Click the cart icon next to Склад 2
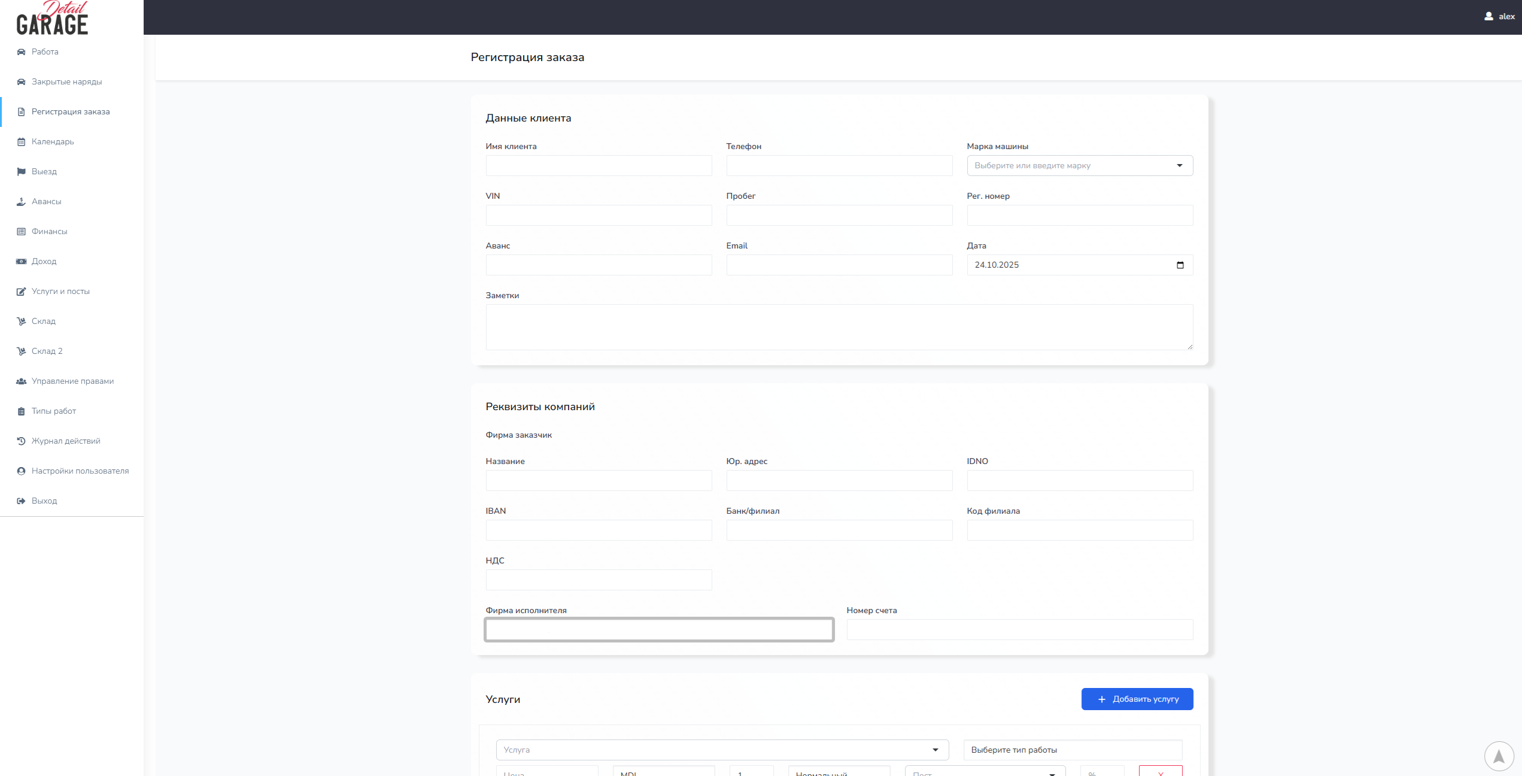The height and width of the screenshot is (776, 1522). [x=21, y=351]
